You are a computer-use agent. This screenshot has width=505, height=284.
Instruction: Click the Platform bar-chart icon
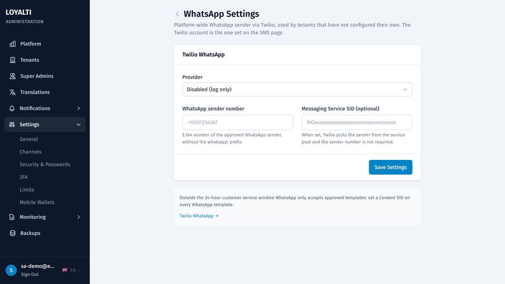click(13, 44)
